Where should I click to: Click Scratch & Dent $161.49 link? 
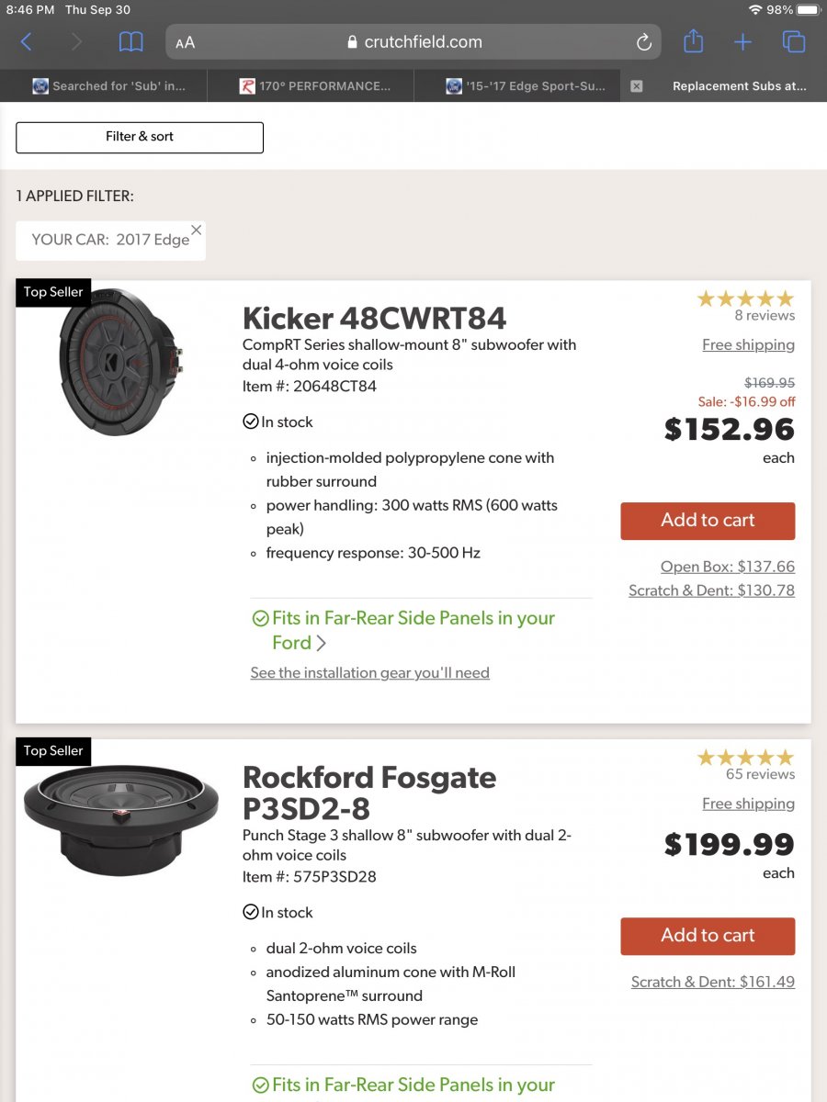point(712,982)
